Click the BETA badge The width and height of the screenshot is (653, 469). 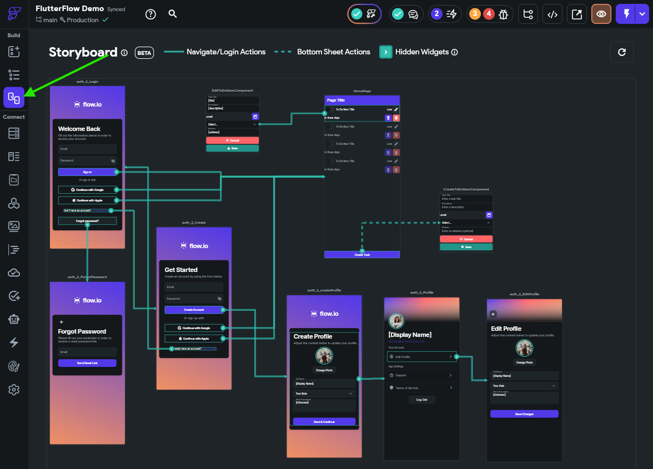click(144, 53)
